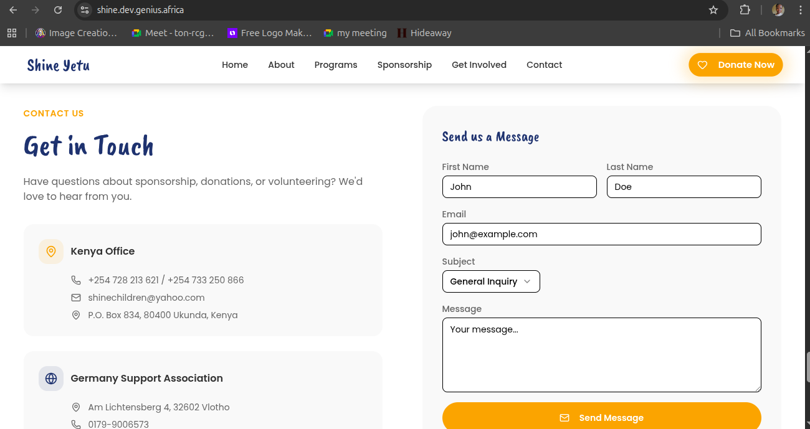The width and height of the screenshot is (810, 429).
Task: Open the Free Logo Maker bookmark
Action: (x=270, y=33)
